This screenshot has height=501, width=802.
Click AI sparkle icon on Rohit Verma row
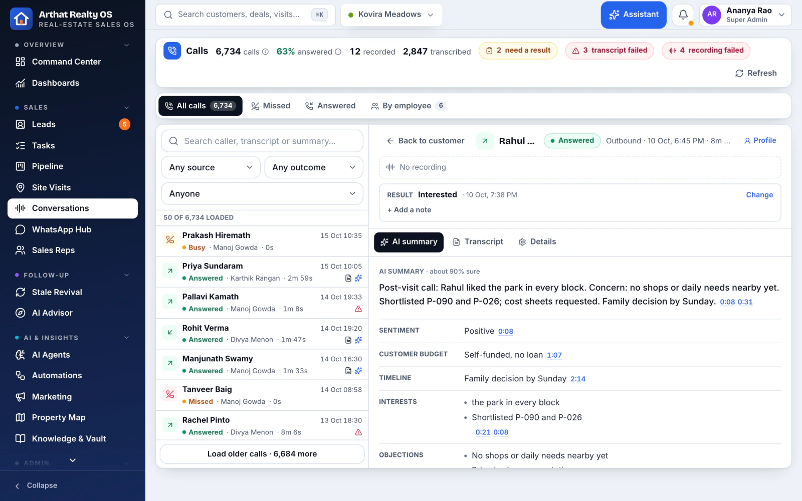[x=358, y=340]
